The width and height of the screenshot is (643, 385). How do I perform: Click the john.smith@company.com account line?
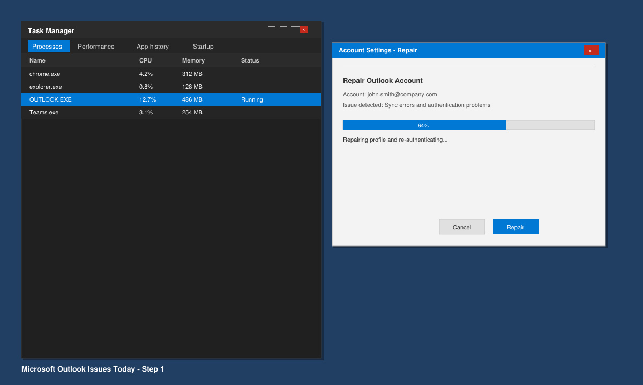pyautogui.click(x=390, y=94)
